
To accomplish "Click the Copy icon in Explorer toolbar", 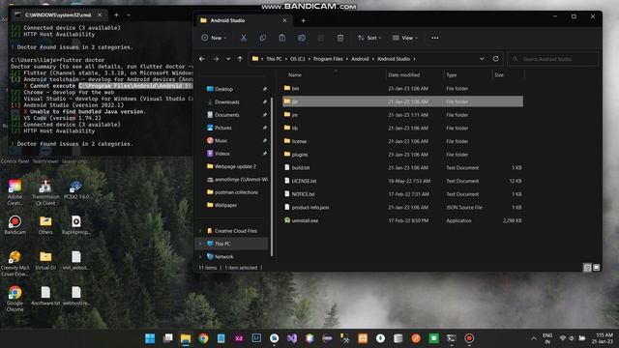I will click(x=263, y=38).
